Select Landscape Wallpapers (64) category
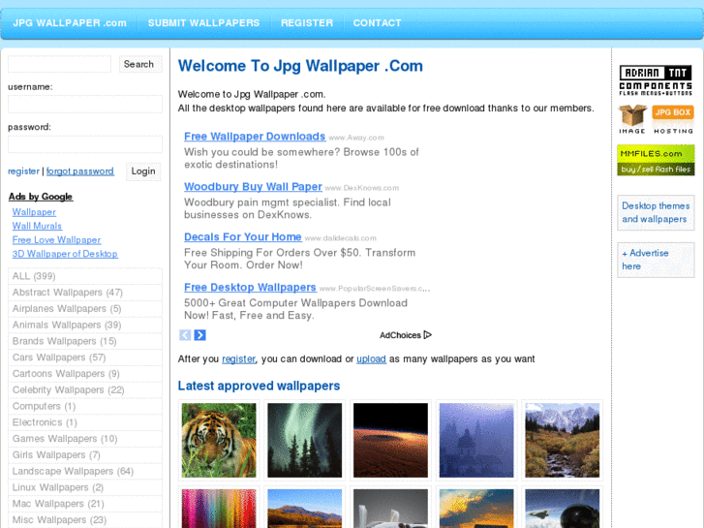The height and width of the screenshot is (528, 704). (x=85, y=471)
